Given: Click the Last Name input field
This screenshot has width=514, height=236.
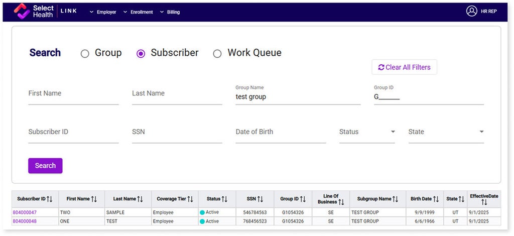Looking at the screenshot, I should [177, 94].
